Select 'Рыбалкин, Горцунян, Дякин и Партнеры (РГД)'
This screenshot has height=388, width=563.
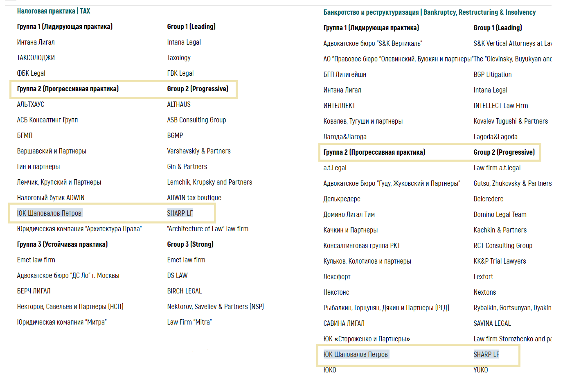click(386, 308)
